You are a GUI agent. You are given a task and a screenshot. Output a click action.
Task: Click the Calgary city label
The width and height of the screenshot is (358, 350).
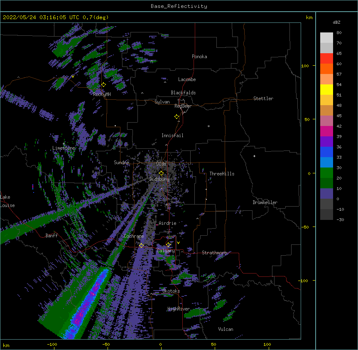pyautogui.click(x=166, y=251)
